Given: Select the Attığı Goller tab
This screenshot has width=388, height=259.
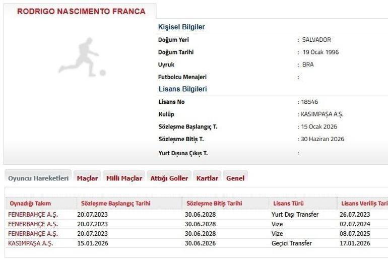Looking at the screenshot, I should 169,178.
